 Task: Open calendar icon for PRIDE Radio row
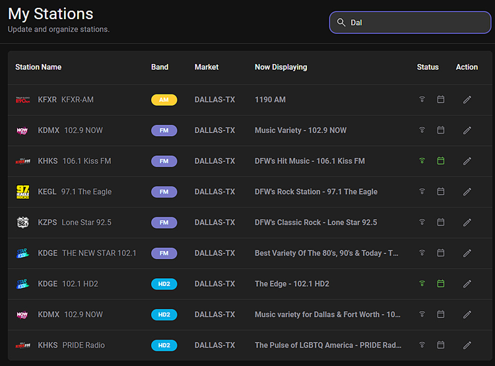pyautogui.click(x=441, y=345)
